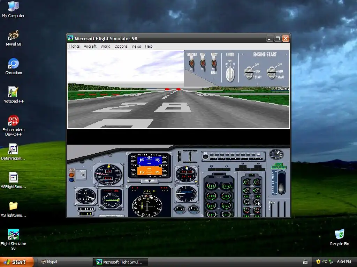Click the security shield tray icon
Image resolution: width=357 pixels, height=267 pixels.
pos(318,262)
